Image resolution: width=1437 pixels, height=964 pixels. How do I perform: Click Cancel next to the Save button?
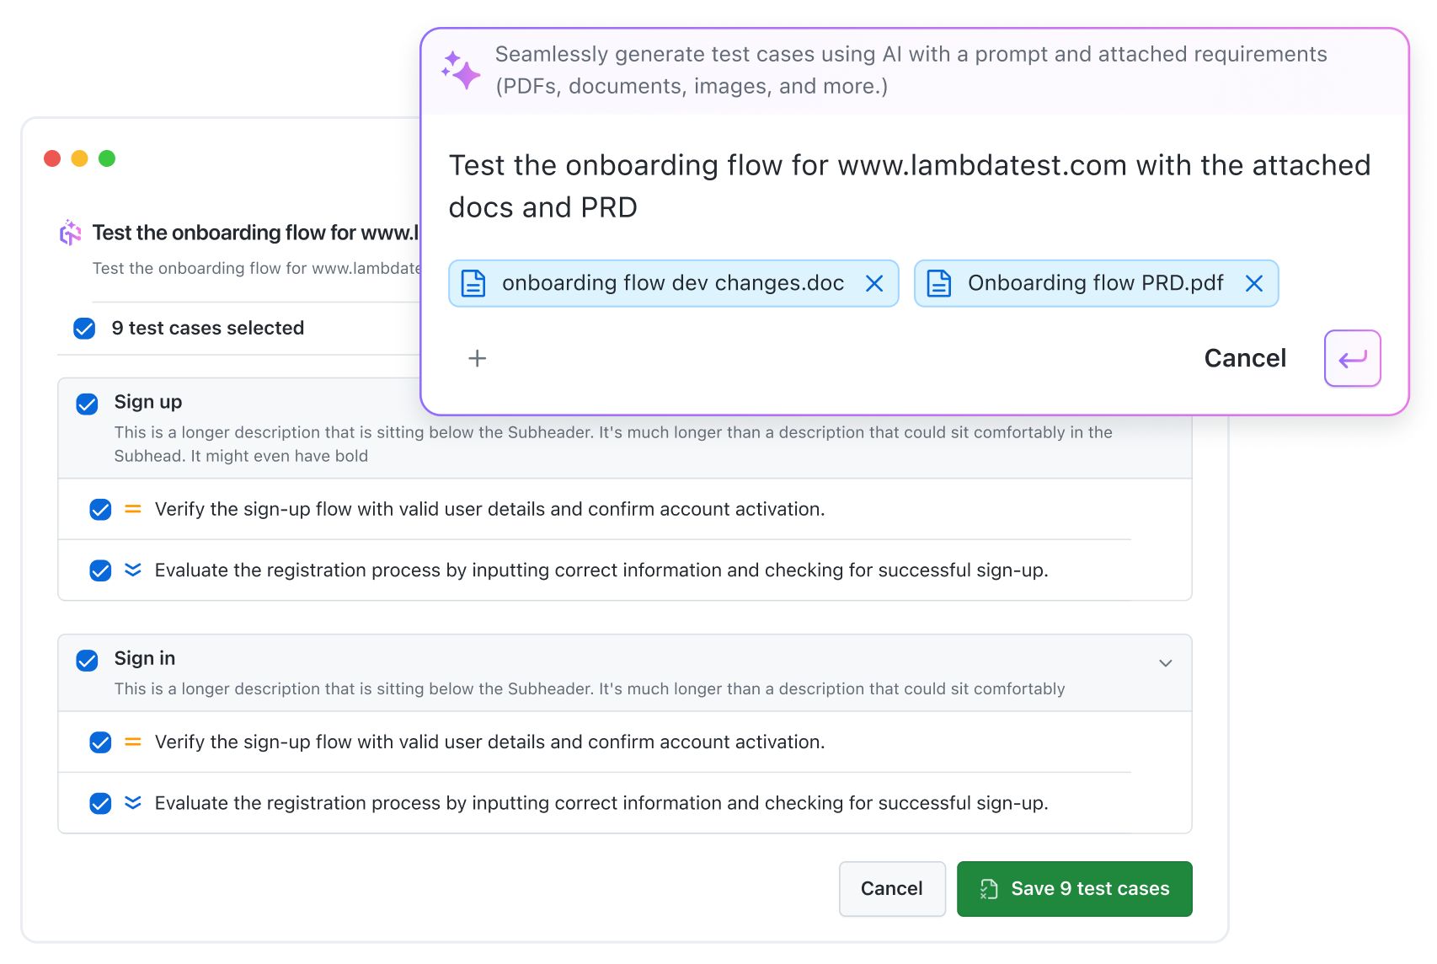[891, 889]
